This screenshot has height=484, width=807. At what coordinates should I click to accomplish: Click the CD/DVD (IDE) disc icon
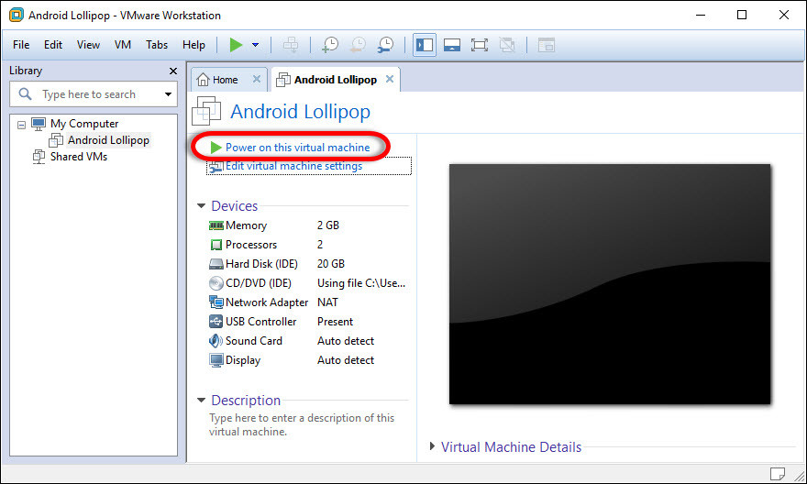point(216,283)
